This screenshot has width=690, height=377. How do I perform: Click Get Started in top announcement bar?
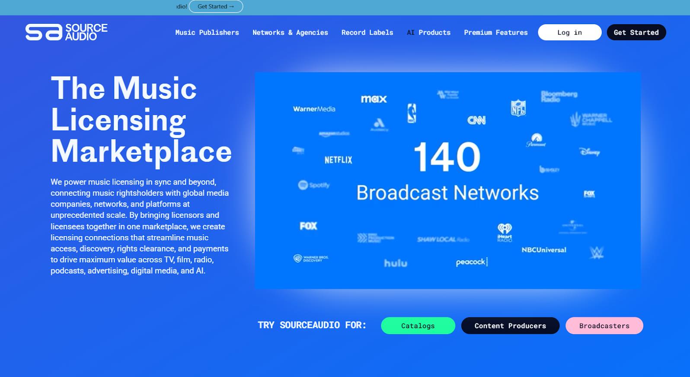(x=216, y=6)
